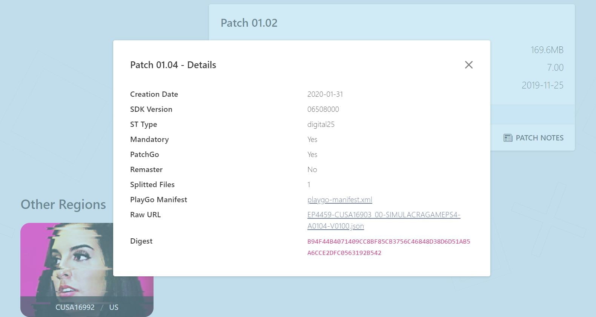This screenshot has height=317, width=596.
Task: Click the Raw URL field label
Action: [145, 215]
